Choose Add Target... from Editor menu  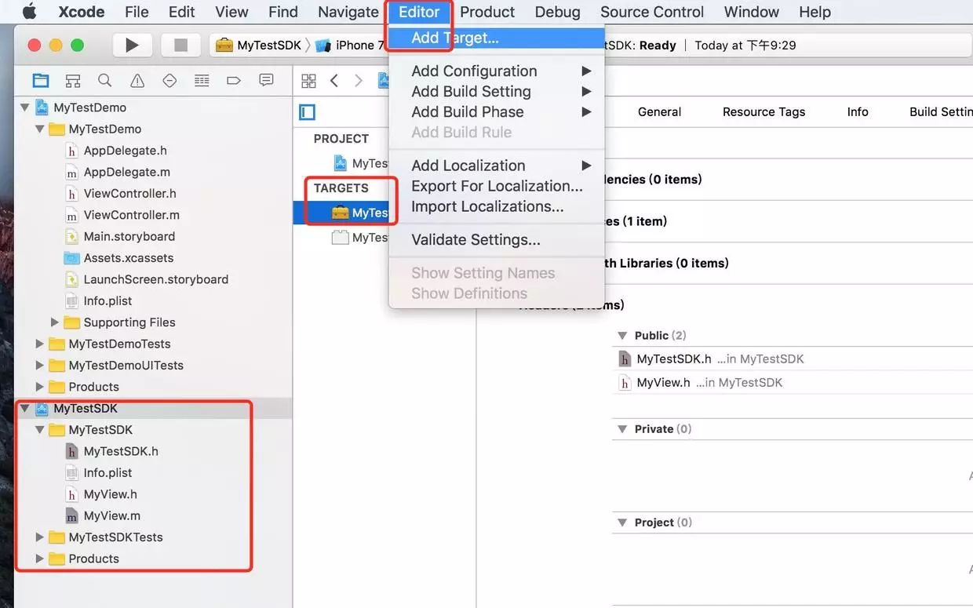[x=497, y=38]
